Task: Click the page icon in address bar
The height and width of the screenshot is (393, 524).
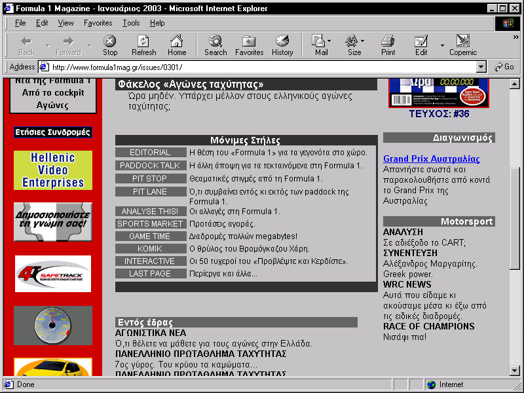Action: point(44,67)
